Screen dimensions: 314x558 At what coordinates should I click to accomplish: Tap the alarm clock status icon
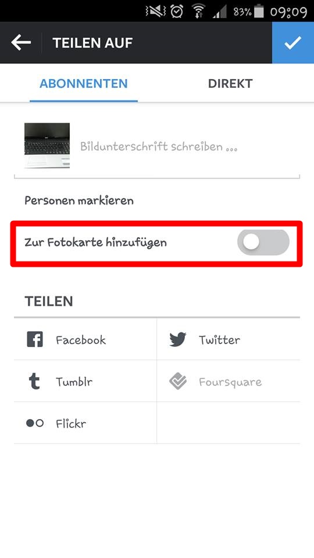pyautogui.click(x=177, y=12)
